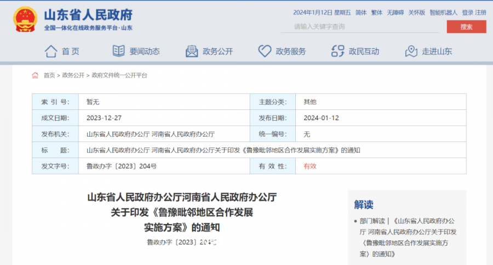The width and height of the screenshot is (493, 265).
Task: Switch to 简体 simplified Chinese
Action: 361,13
